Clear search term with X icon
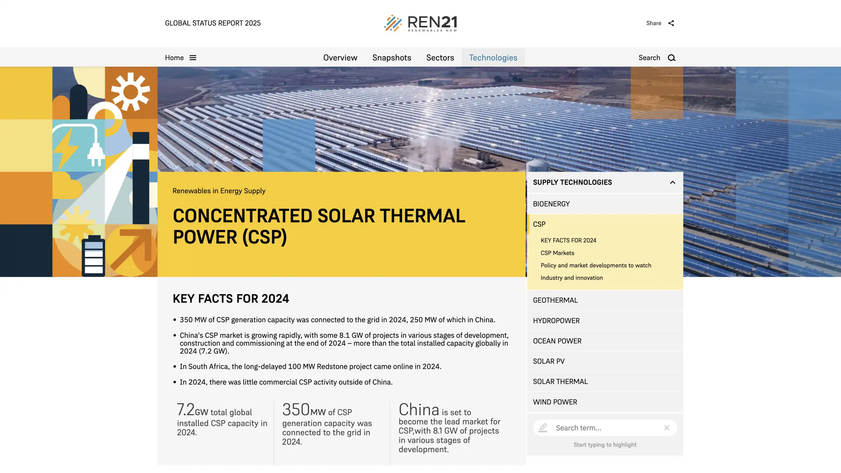 click(666, 428)
